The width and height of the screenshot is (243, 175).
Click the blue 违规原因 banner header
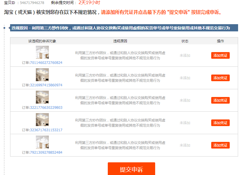pyautogui.click(x=124, y=28)
